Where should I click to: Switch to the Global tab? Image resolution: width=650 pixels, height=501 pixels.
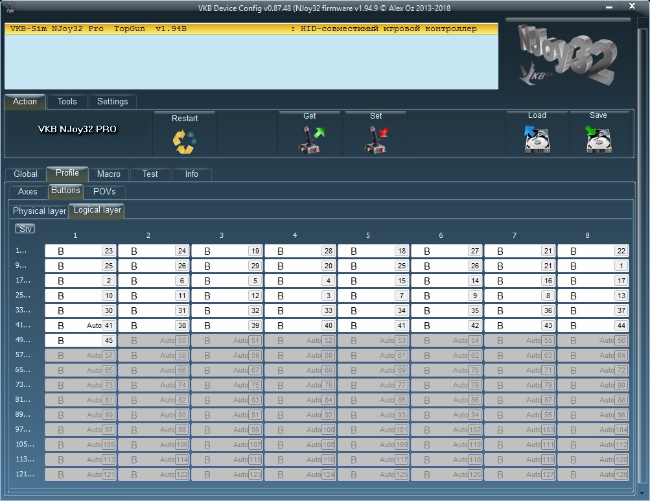26,174
